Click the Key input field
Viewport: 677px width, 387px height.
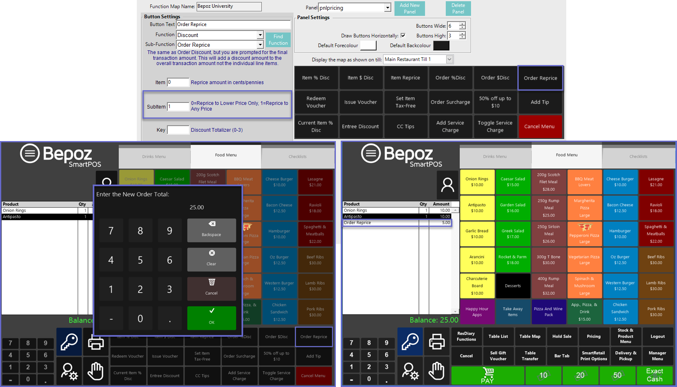[x=178, y=130]
